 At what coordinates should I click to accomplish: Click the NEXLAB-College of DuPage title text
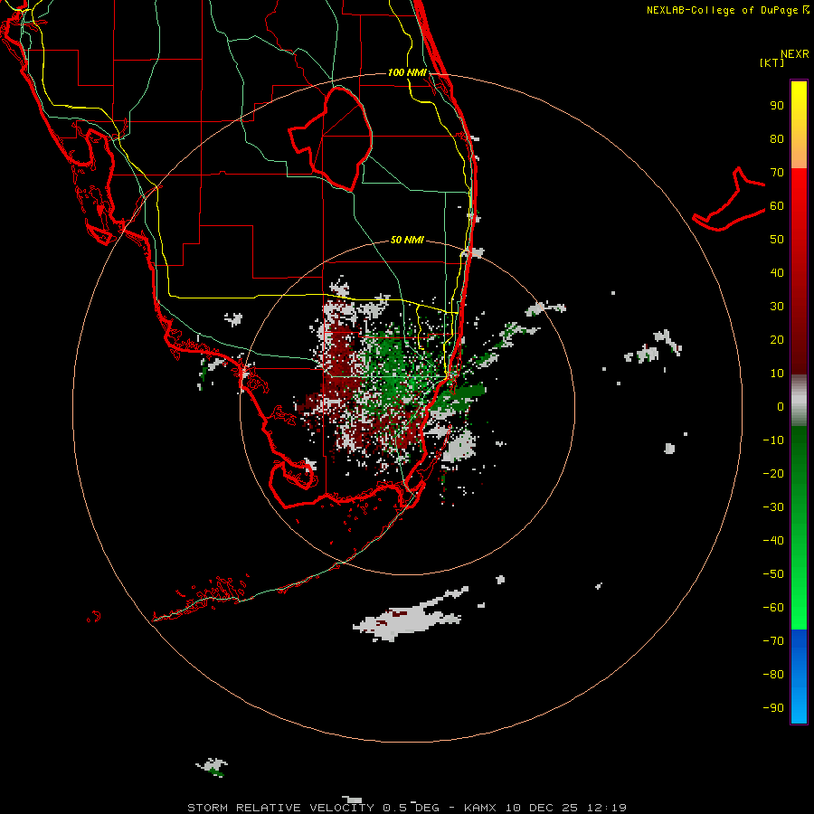[727, 10]
